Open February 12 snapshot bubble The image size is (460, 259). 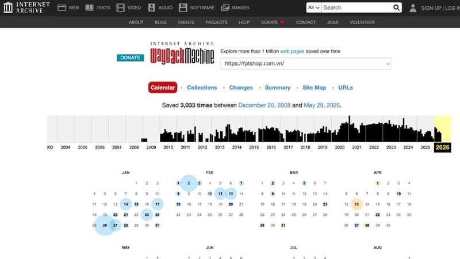220,193
